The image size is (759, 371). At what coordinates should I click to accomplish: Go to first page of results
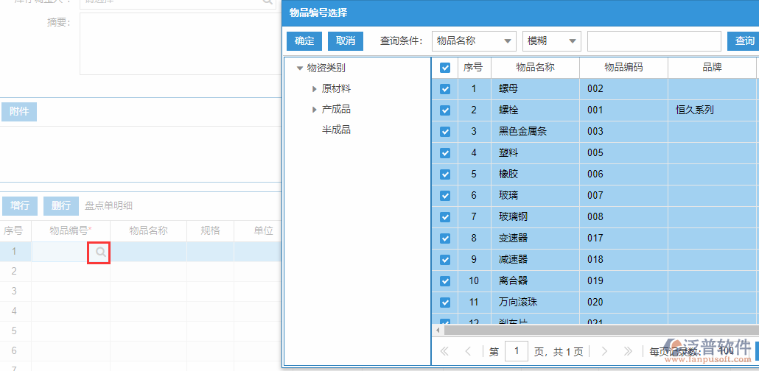[444, 351]
